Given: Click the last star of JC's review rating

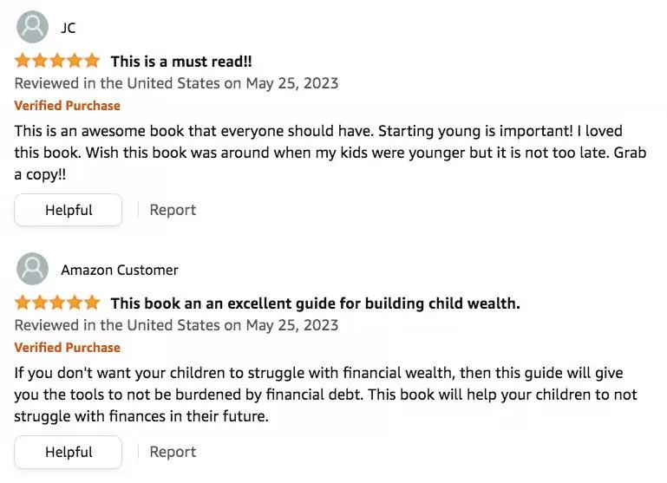Looking at the screenshot, I should point(92,62).
